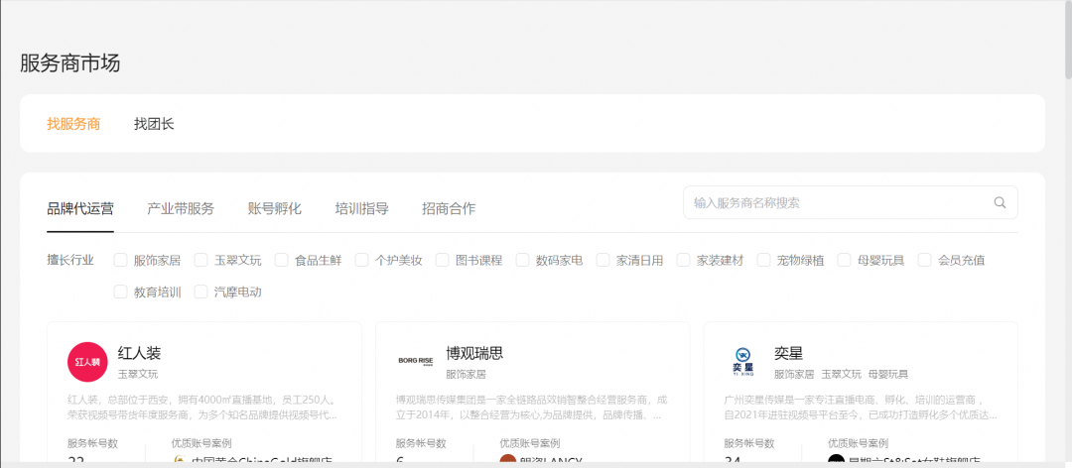Open the 产业带服务 tab
This screenshot has width=1072, height=468.
[x=181, y=208]
